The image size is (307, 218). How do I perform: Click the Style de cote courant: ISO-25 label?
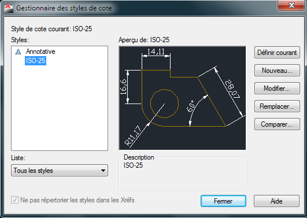click(x=51, y=29)
